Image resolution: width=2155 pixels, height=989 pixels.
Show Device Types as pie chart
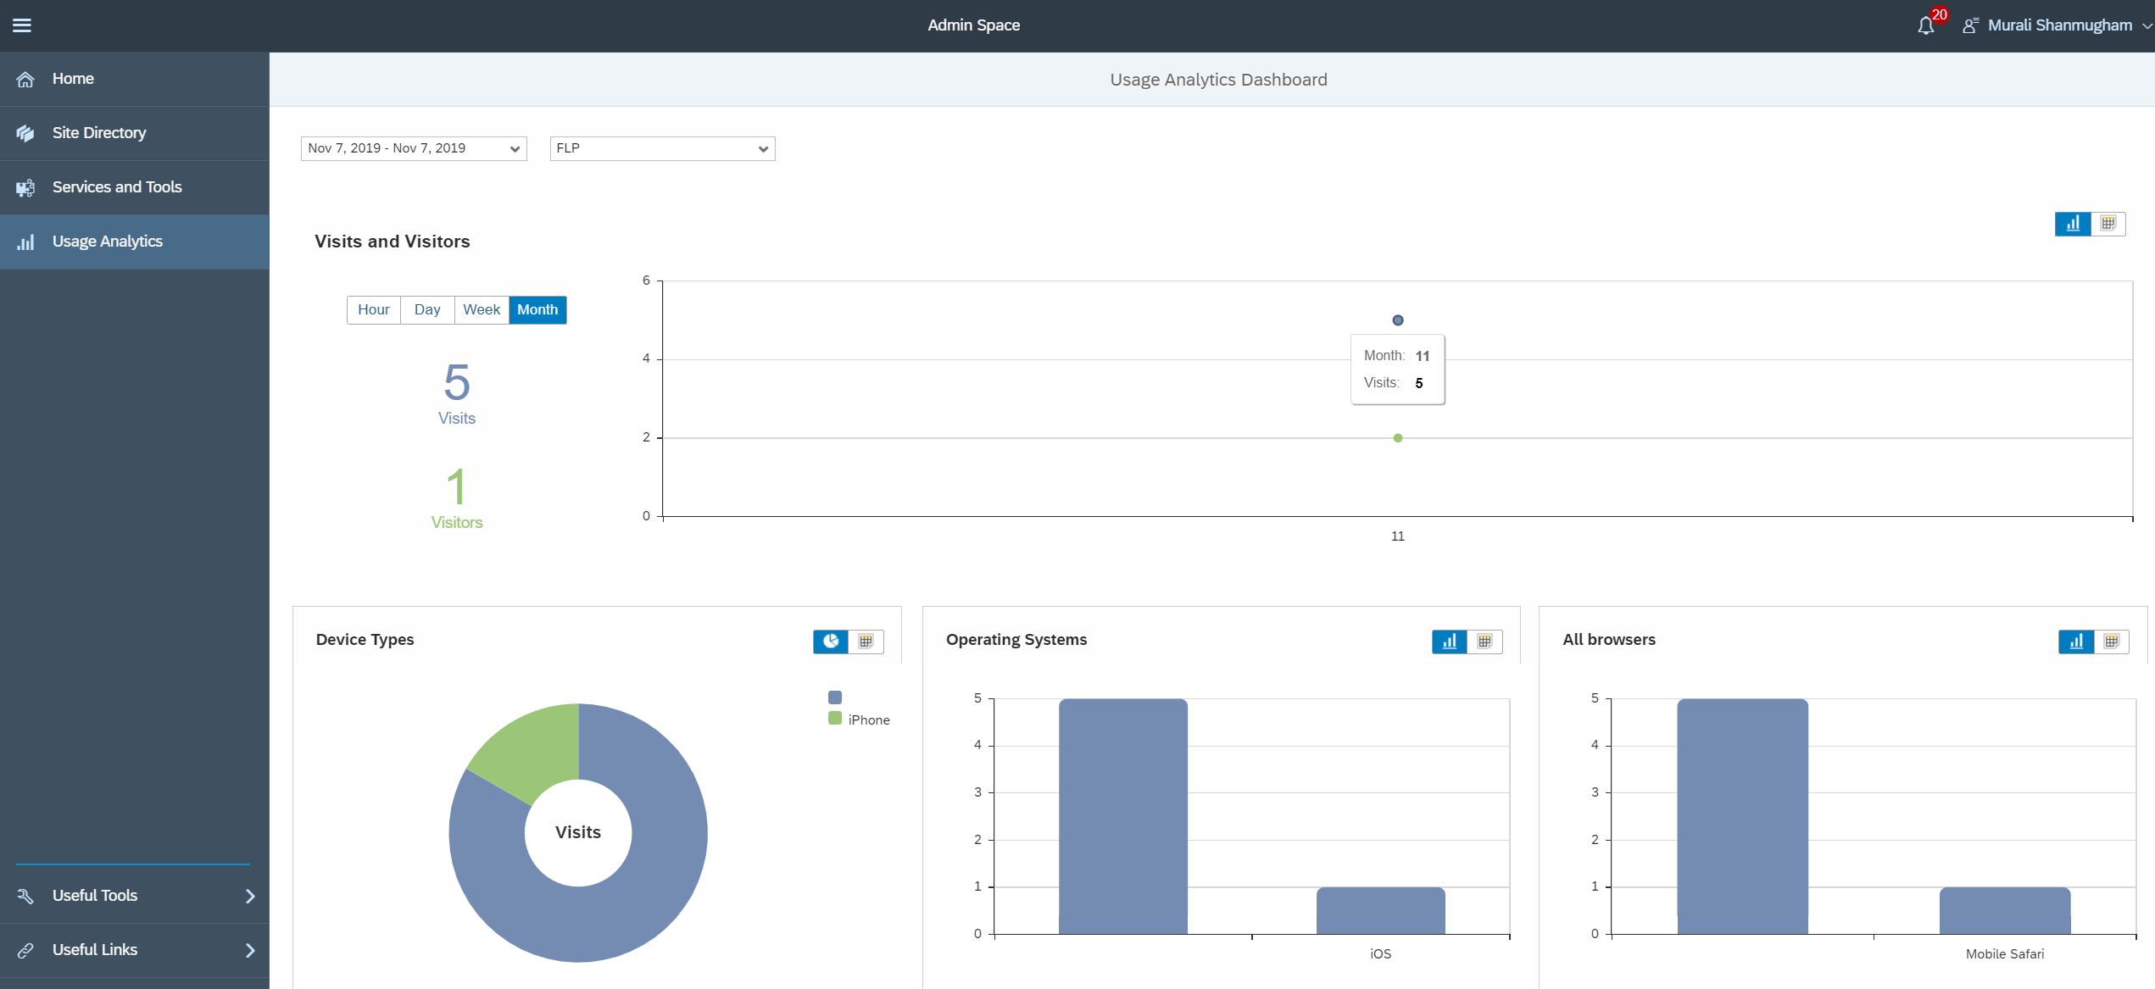pyautogui.click(x=831, y=642)
